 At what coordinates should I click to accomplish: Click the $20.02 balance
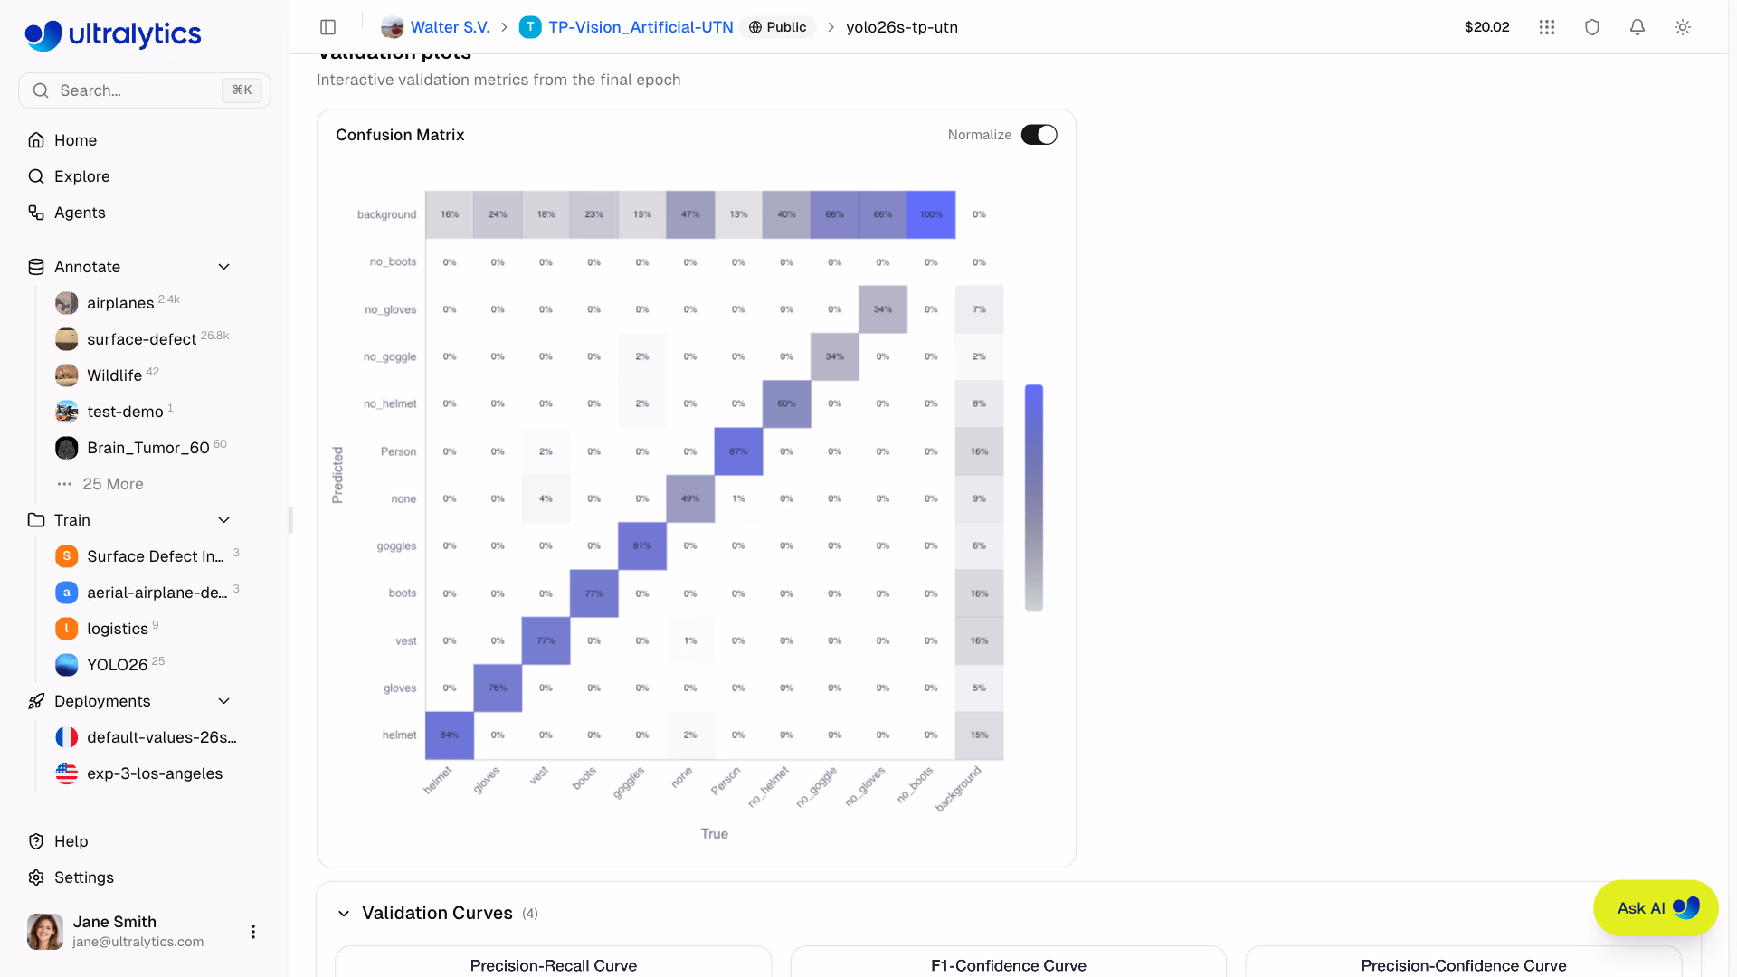1486,27
